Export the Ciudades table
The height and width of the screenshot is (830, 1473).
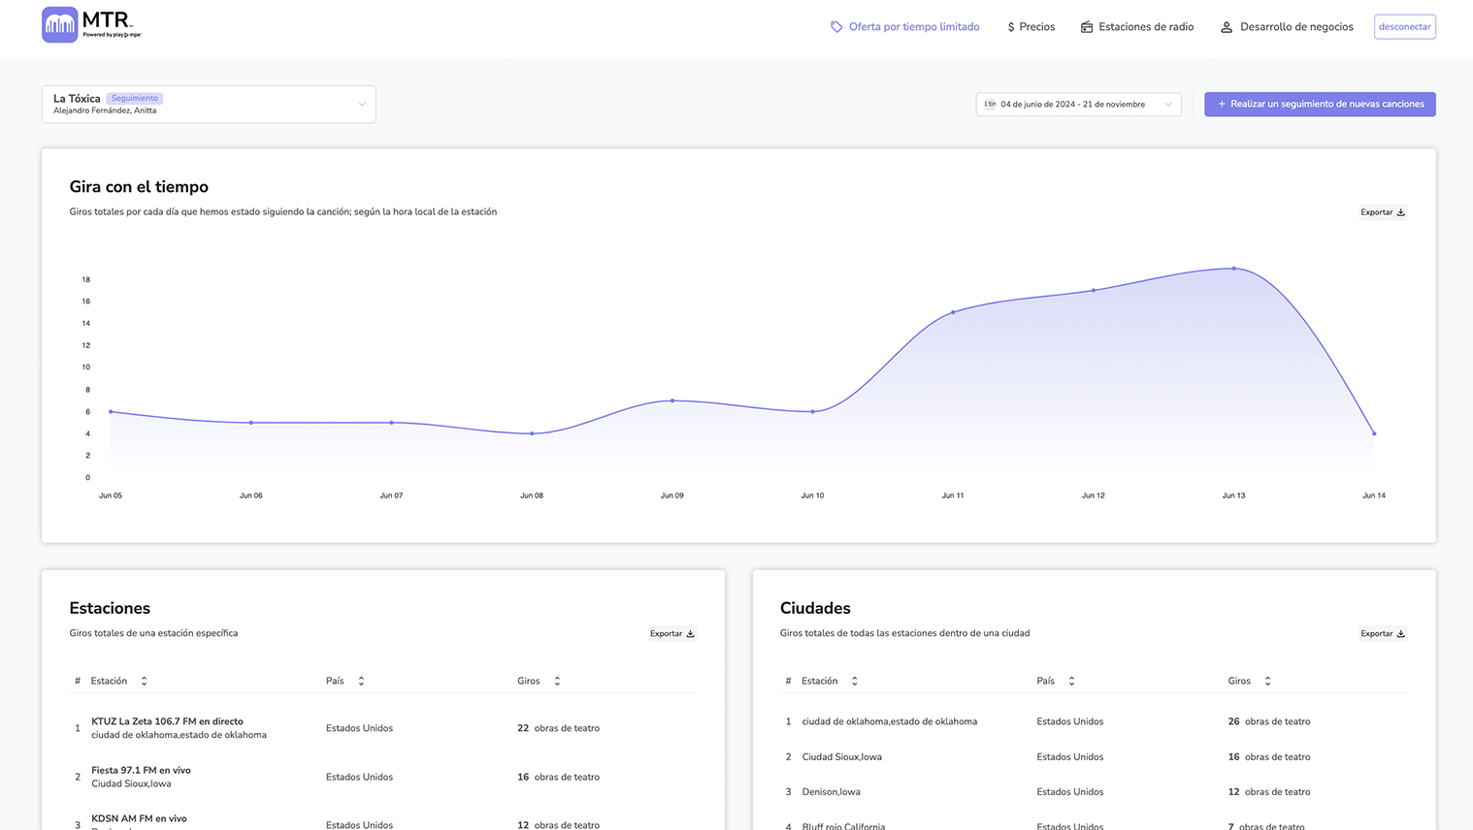pyautogui.click(x=1383, y=634)
